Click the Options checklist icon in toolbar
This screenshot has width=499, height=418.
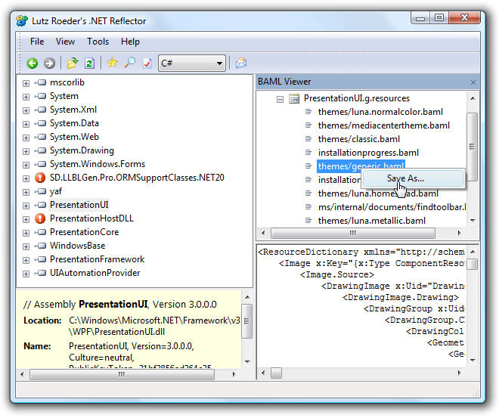[146, 63]
